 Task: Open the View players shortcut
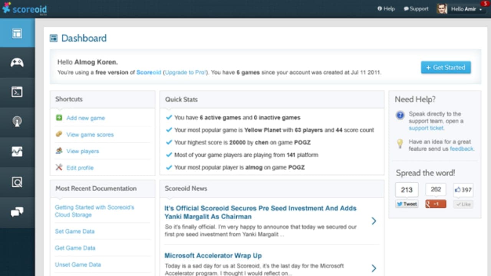[x=83, y=151]
